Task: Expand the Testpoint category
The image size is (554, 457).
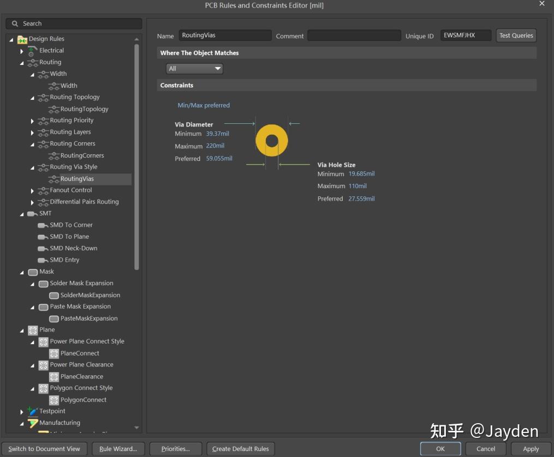Action: tap(21, 412)
